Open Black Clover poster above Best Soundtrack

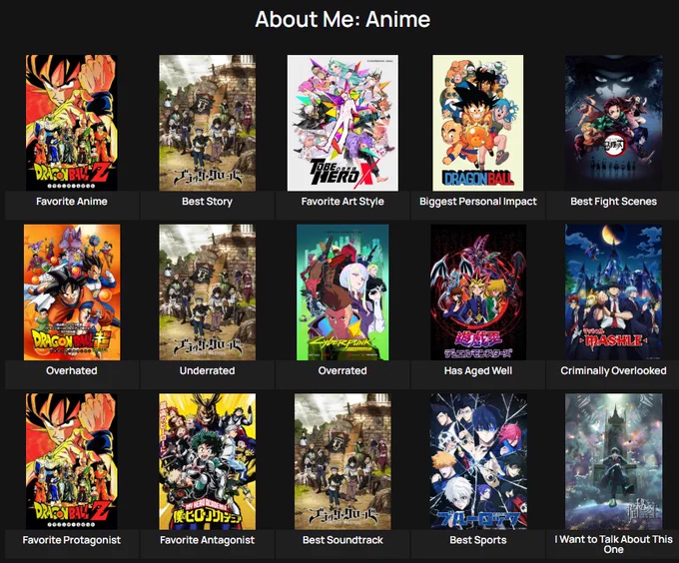click(342, 462)
